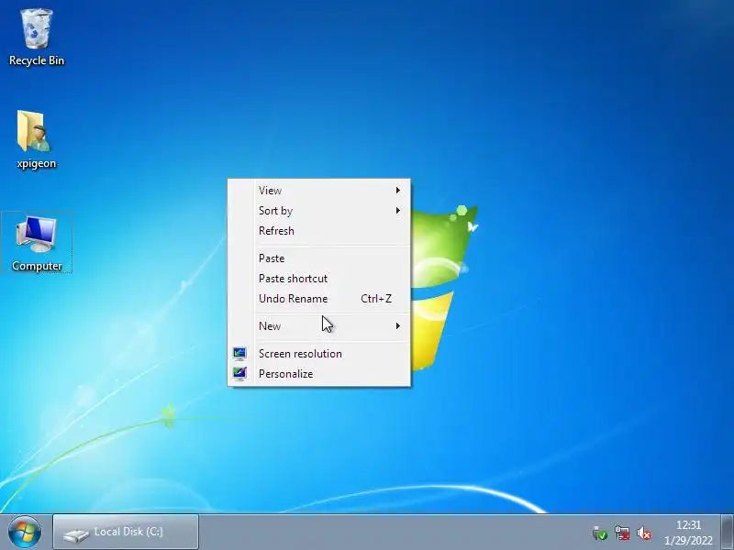Choose Undo Rename in the menu
Screen dimensions: 734x550
pyautogui.click(x=318, y=299)
